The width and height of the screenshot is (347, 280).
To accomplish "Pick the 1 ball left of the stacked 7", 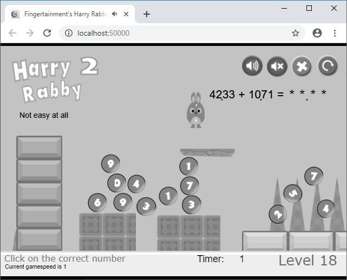I will click(x=168, y=196).
